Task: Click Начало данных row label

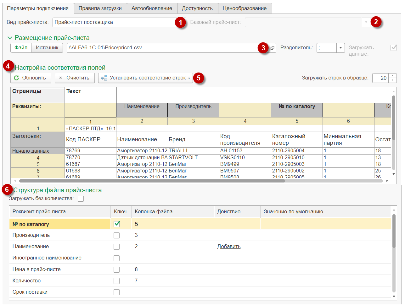Action: [x=38, y=151]
